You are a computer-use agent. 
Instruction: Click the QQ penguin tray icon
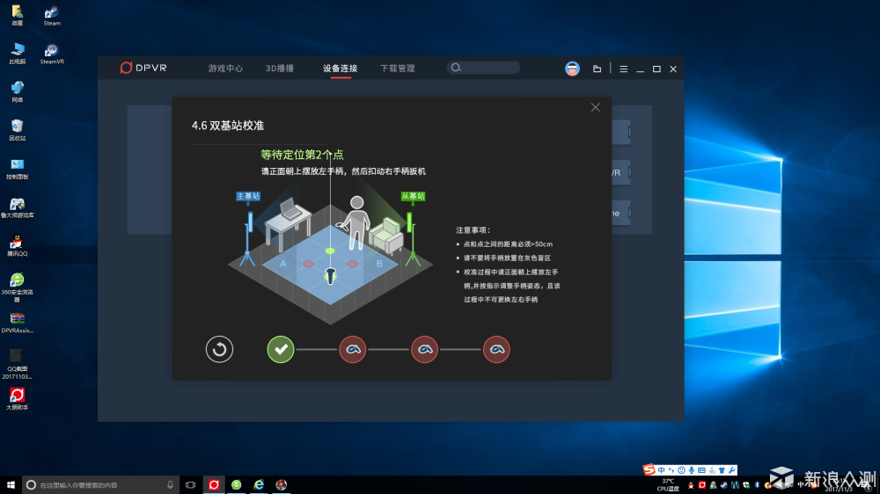point(691,485)
